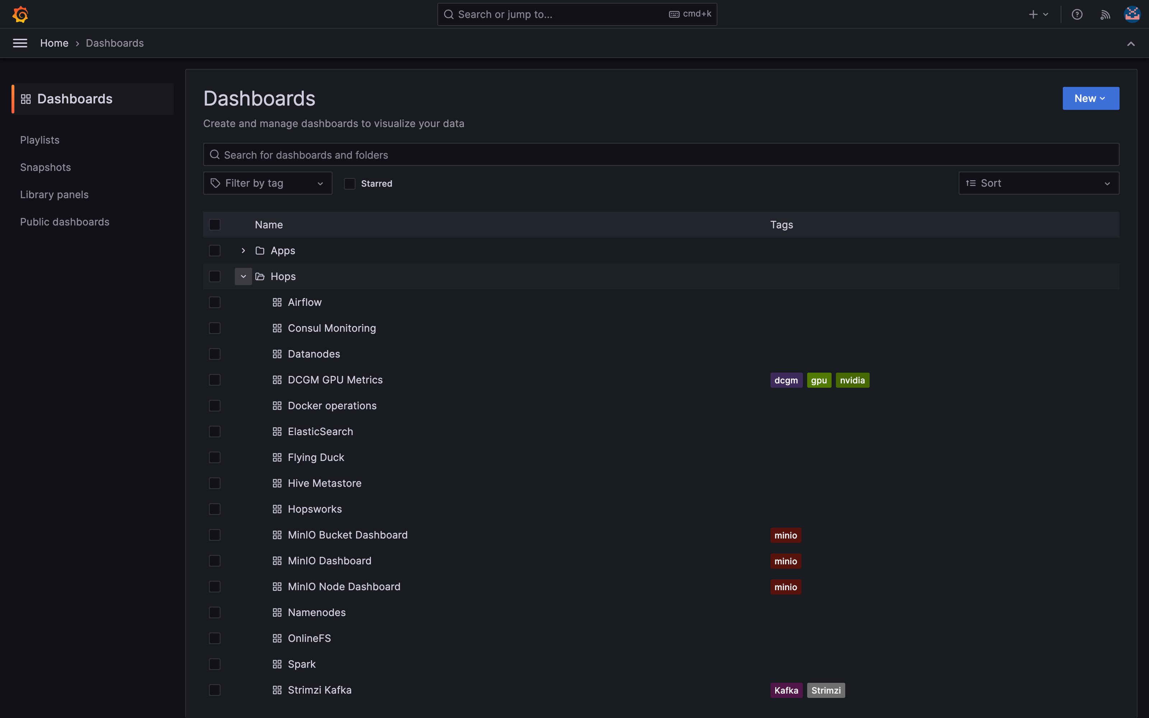1149x718 pixels.
Task: Open the Namenodes dashboard link
Action: tap(317, 612)
